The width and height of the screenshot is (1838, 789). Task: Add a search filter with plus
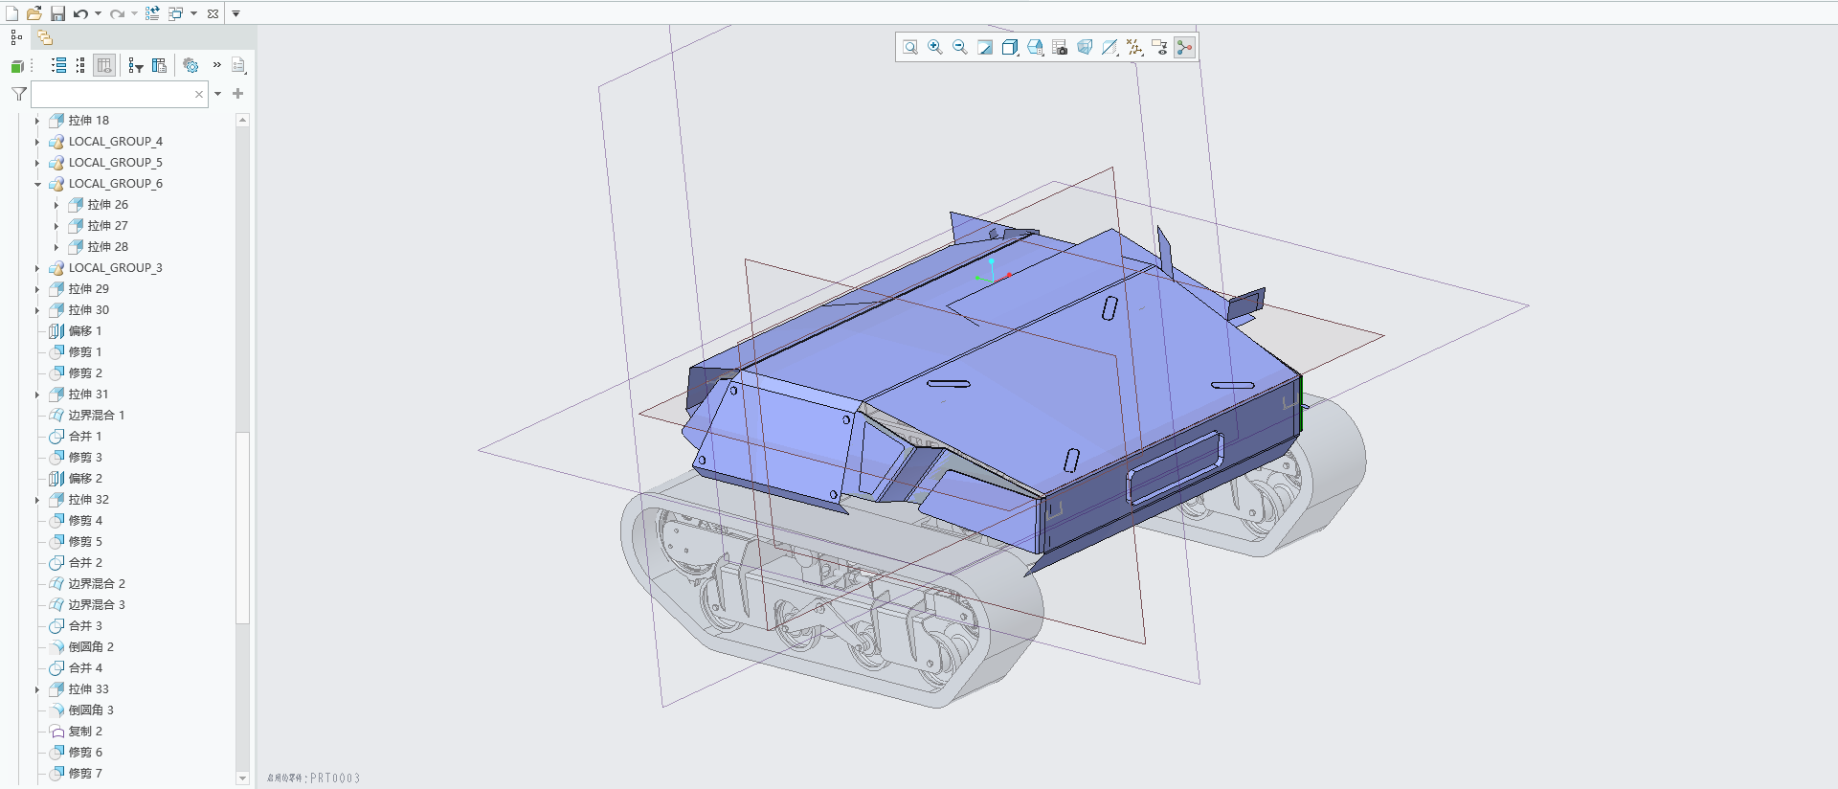pyautogui.click(x=237, y=94)
